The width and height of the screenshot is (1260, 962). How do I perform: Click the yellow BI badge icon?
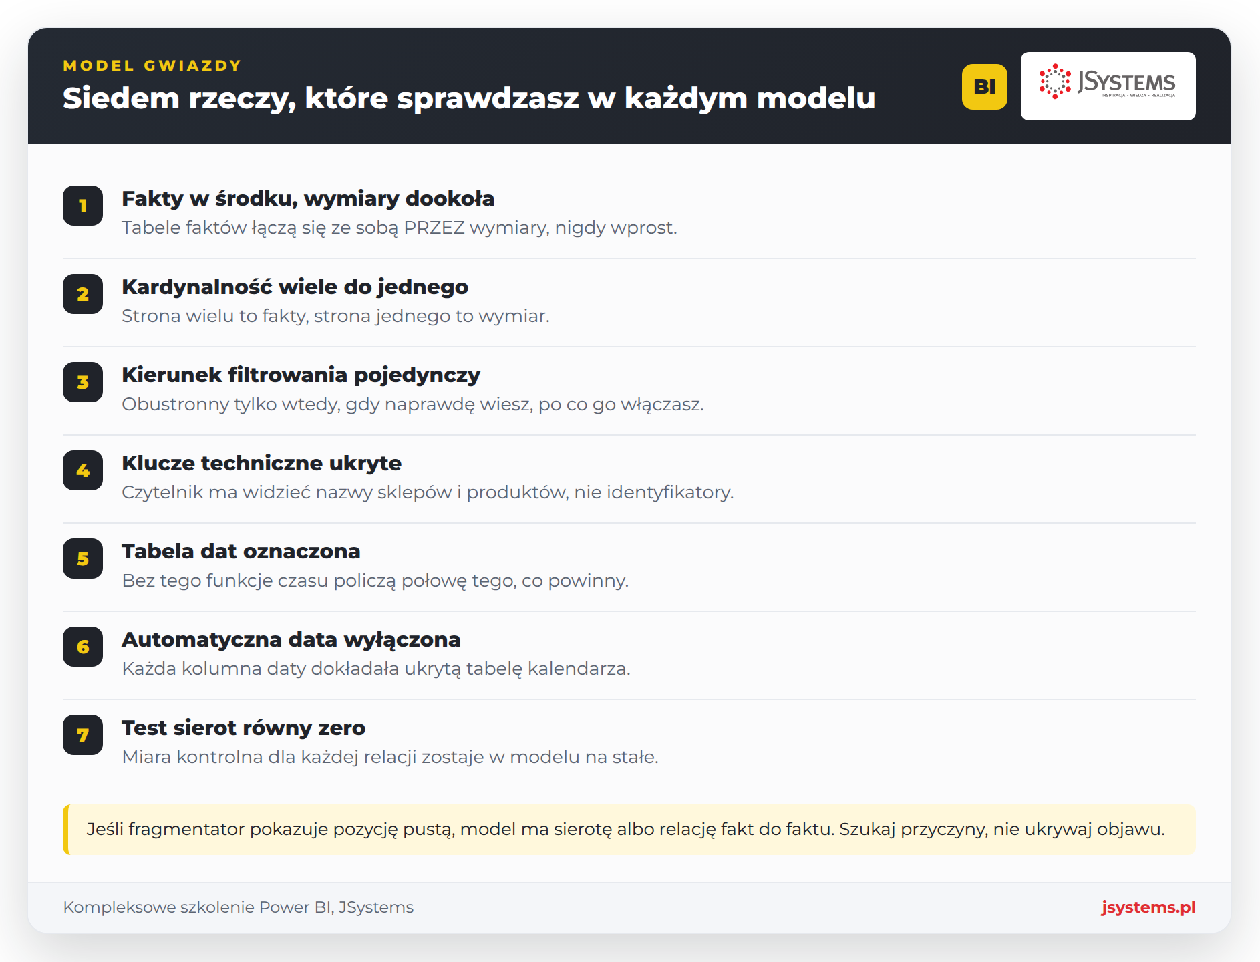click(x=984, y=87)
